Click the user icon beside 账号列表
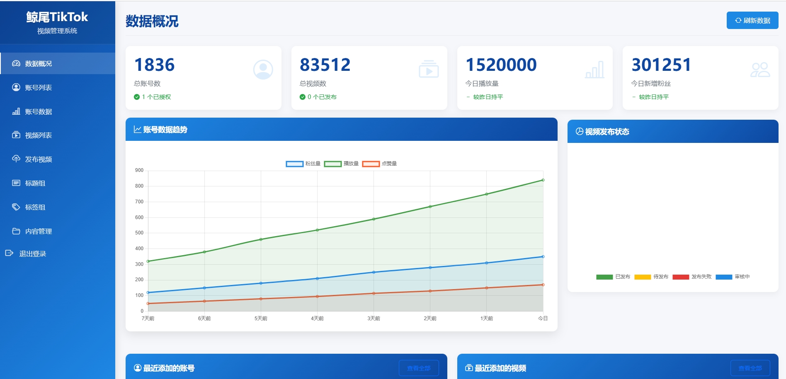Image resolution: width=786 pixels, height=379 pixels. pyautogui.click(x=16, y=87)
